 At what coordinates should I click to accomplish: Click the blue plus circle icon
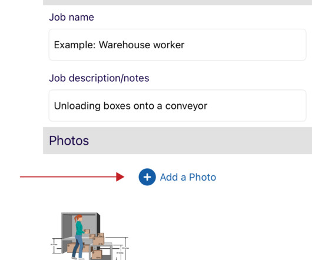147,177
